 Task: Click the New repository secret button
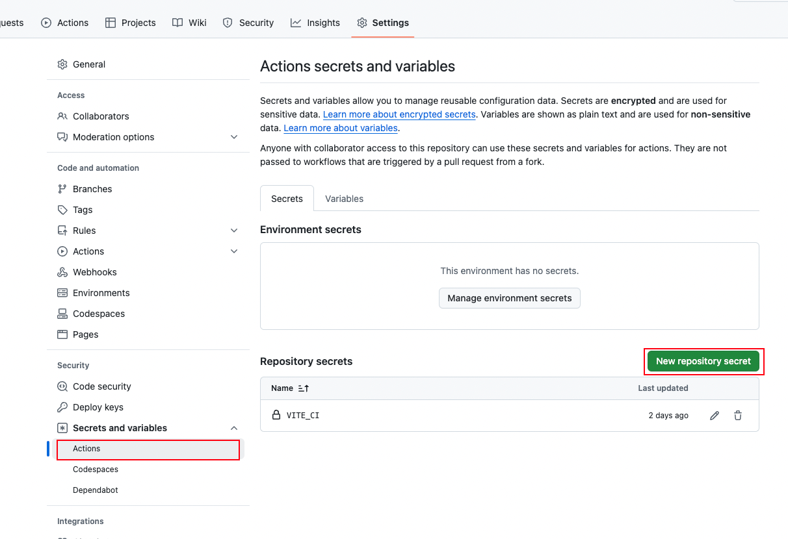[703, 361]
